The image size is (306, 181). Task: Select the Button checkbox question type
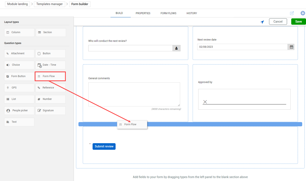[50, 54]
